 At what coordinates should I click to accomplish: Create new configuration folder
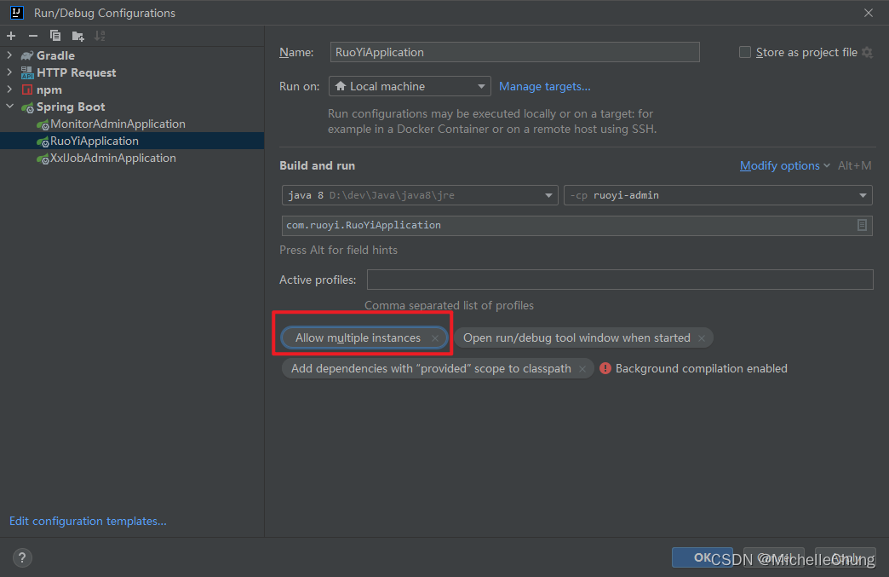[78, 37]
